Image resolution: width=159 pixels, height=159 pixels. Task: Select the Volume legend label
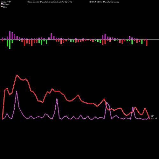click(x=6, y=4)
